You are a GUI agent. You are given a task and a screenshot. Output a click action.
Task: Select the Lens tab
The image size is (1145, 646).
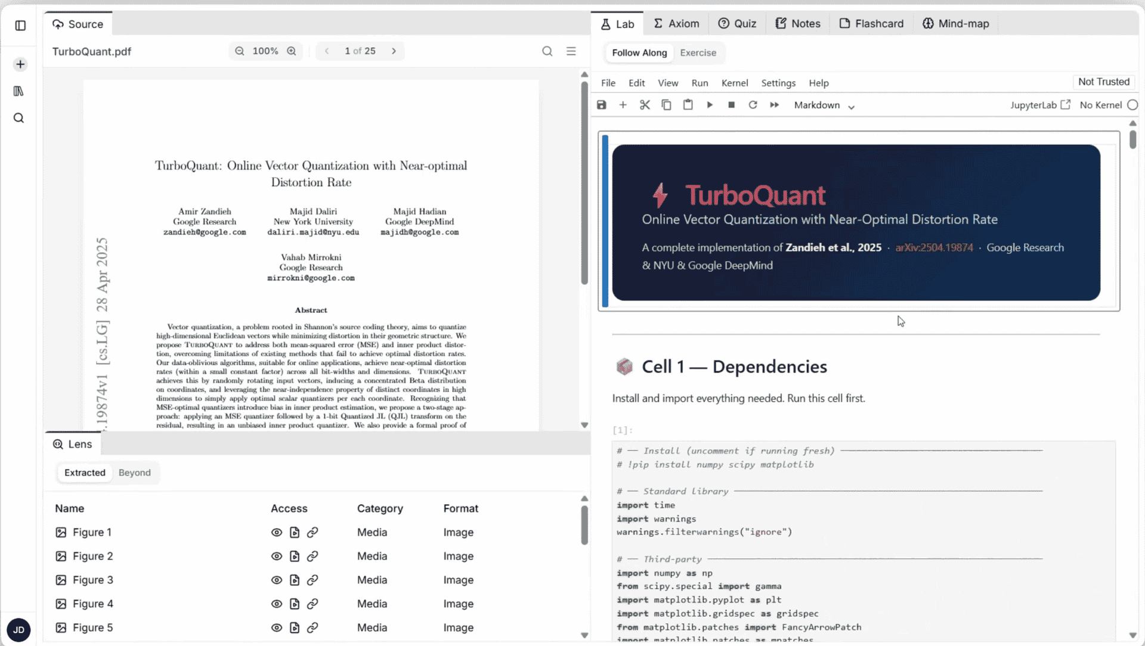73,444
